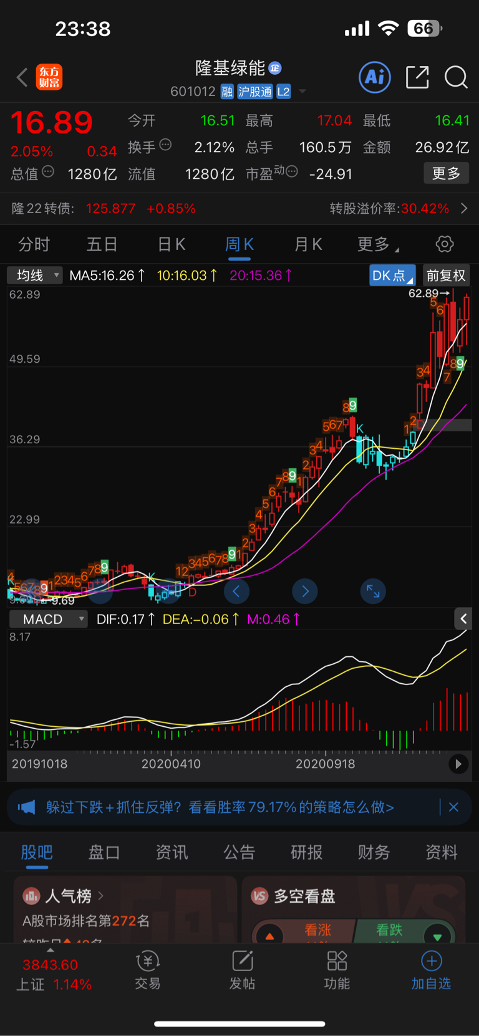The height and width of the screenshot is (1036, 479).
Task: Open the search magnifier icon
Action: point(456,77)
